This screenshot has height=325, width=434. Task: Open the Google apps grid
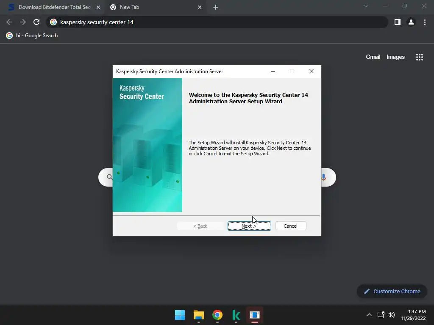[x=420, y=57]
